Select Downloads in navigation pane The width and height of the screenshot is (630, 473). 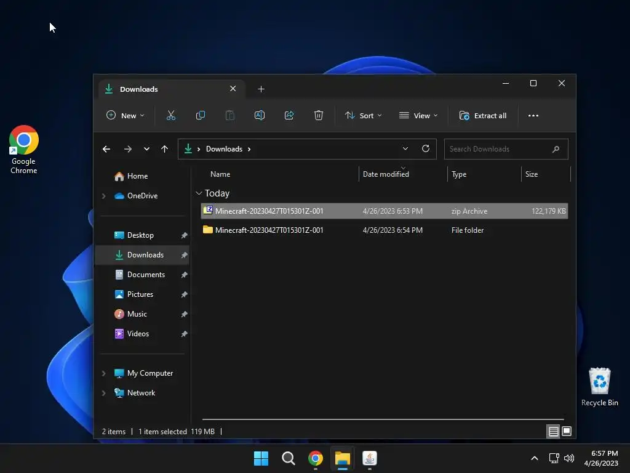143,255
